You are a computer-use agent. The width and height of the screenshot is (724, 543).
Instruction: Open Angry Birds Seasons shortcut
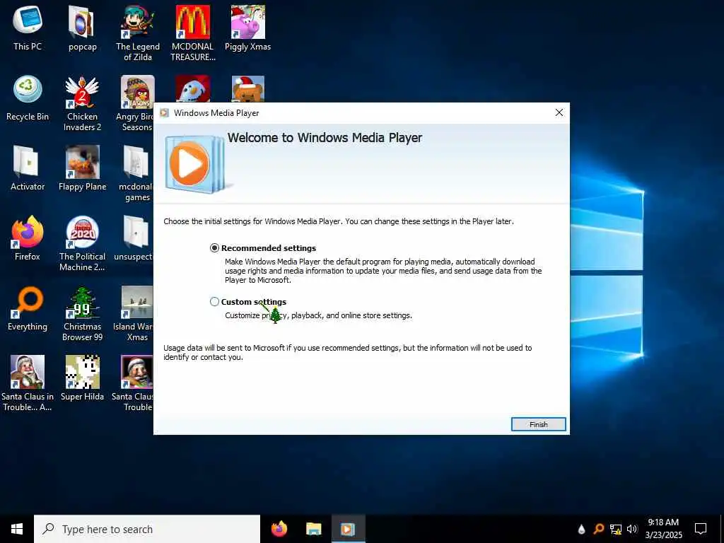coord(136,103)
